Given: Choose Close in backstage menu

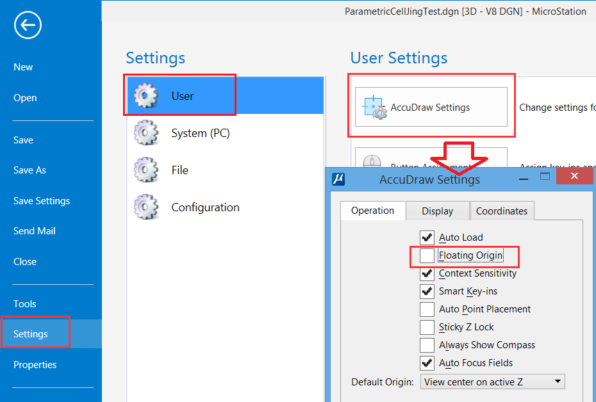Looking at the screenshot, I should pos(25,262).
